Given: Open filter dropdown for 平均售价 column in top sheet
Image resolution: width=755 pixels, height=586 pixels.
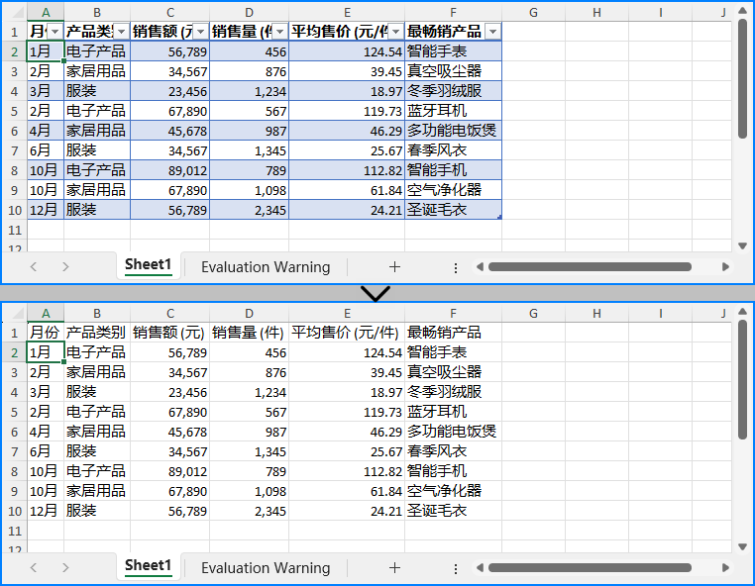Looking at the screenshot, I should pos(395,32).
